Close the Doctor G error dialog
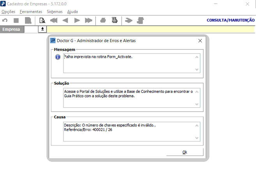256x195 pixels. click(x=200, y=41)
